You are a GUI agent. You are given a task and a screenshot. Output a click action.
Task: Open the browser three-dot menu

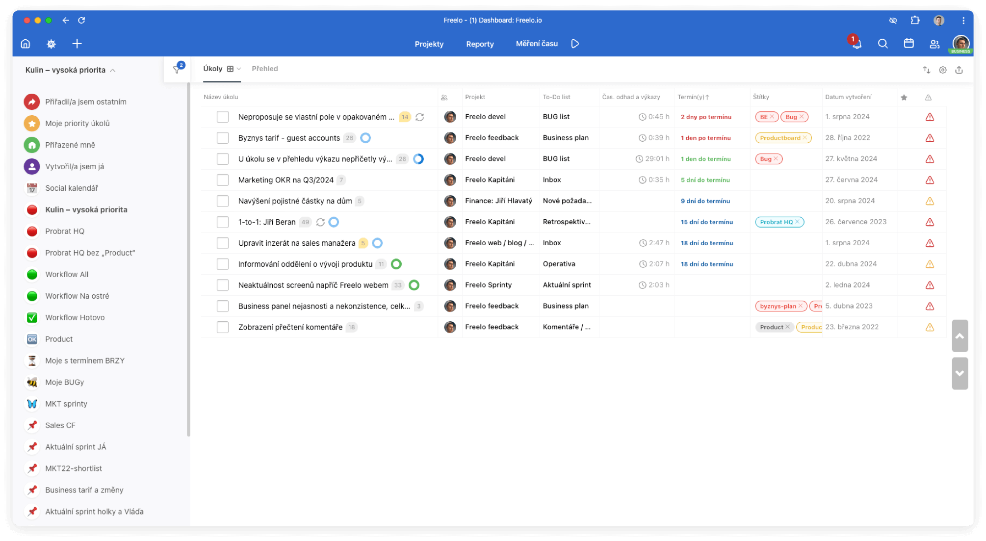coord(963,20)
